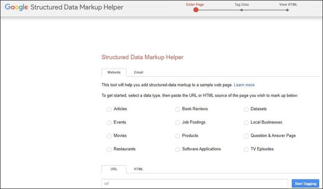
Task: Click the View HTML step marker
Action: pyautogui.click(x=288, y=10)
